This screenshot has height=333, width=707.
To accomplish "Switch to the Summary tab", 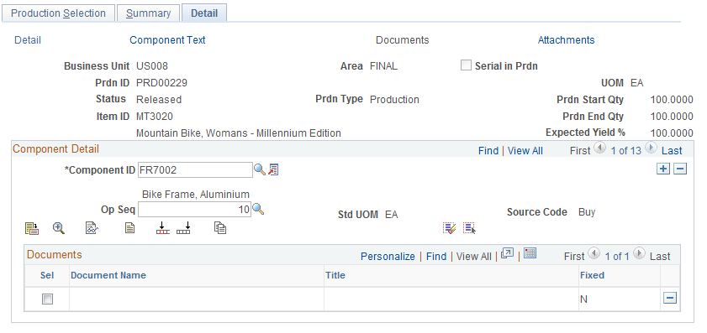I will (148, 13).
